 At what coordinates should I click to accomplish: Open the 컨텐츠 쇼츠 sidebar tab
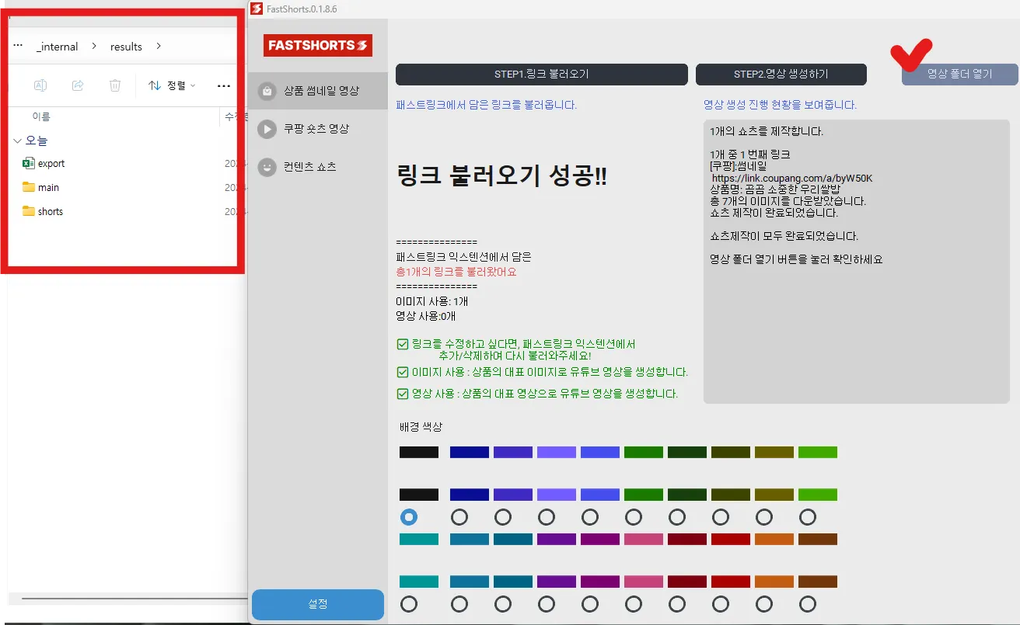click(317, 167)
